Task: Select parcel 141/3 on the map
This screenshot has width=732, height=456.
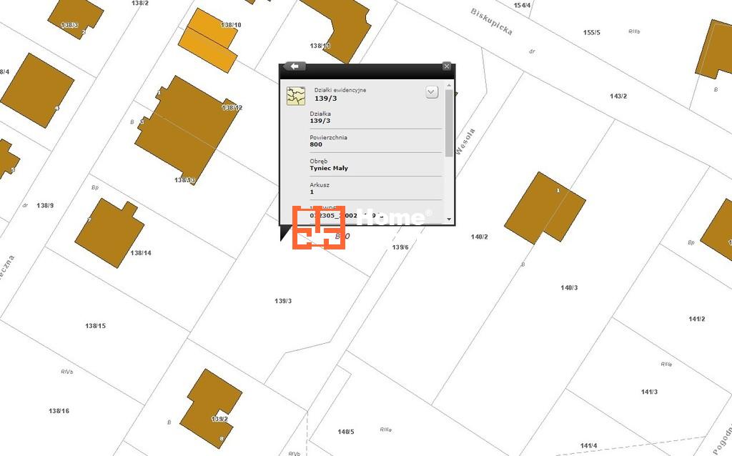Action: (649, 392)
